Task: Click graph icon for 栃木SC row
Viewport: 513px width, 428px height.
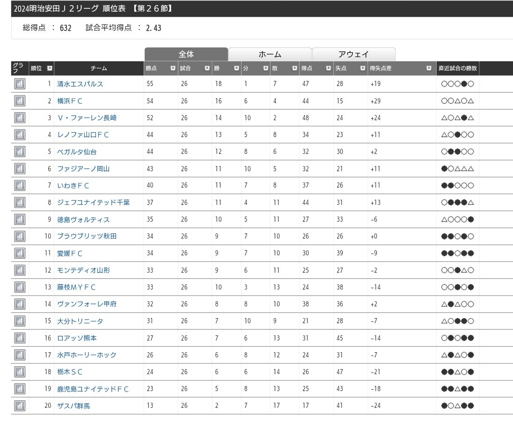Action: (20, 372)
